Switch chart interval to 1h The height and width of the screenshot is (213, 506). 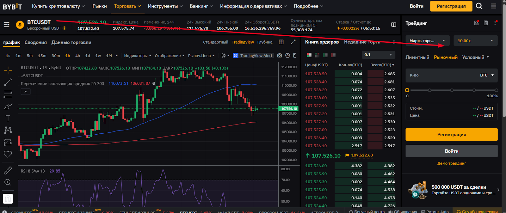coord(68,56)
